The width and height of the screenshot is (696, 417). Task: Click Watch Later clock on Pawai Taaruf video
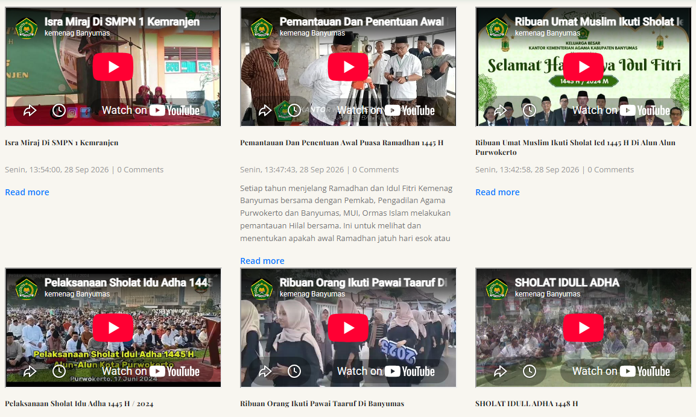pos(294,371)
